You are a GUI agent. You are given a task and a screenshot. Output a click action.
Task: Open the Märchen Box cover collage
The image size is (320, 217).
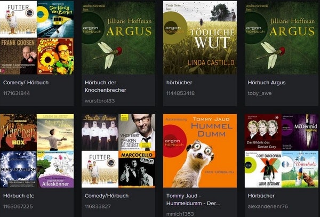37,151
